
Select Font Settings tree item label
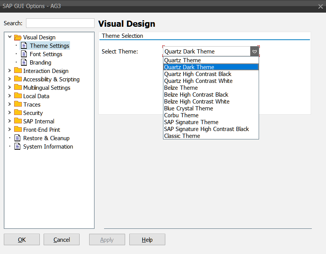(46, 54)
